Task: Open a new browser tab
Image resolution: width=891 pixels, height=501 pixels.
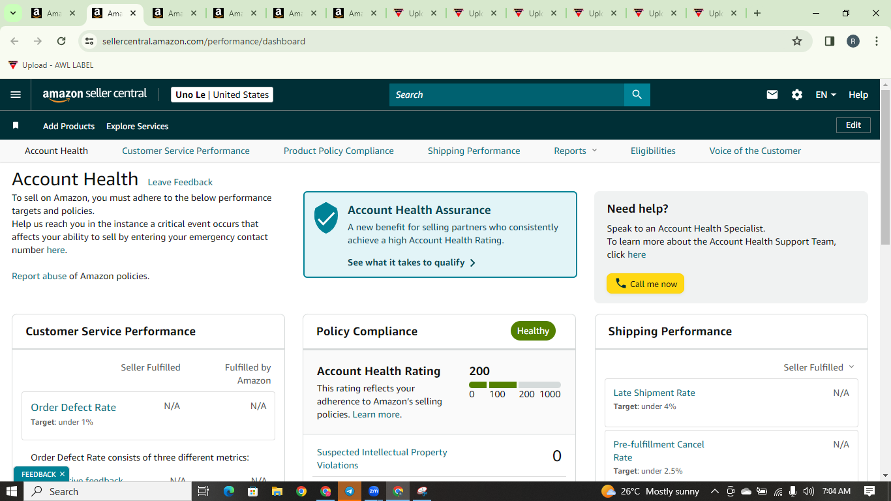Action: pos(757,13)
